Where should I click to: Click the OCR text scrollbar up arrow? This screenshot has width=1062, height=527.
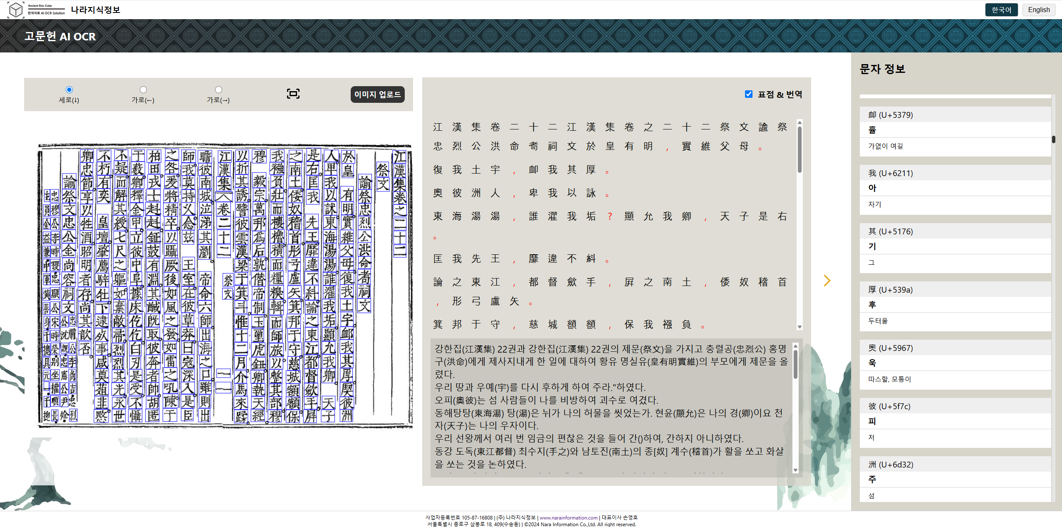pyautogui.click(x=800, y=122)
